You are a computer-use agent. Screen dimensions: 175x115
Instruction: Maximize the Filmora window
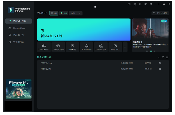(164, 4)
